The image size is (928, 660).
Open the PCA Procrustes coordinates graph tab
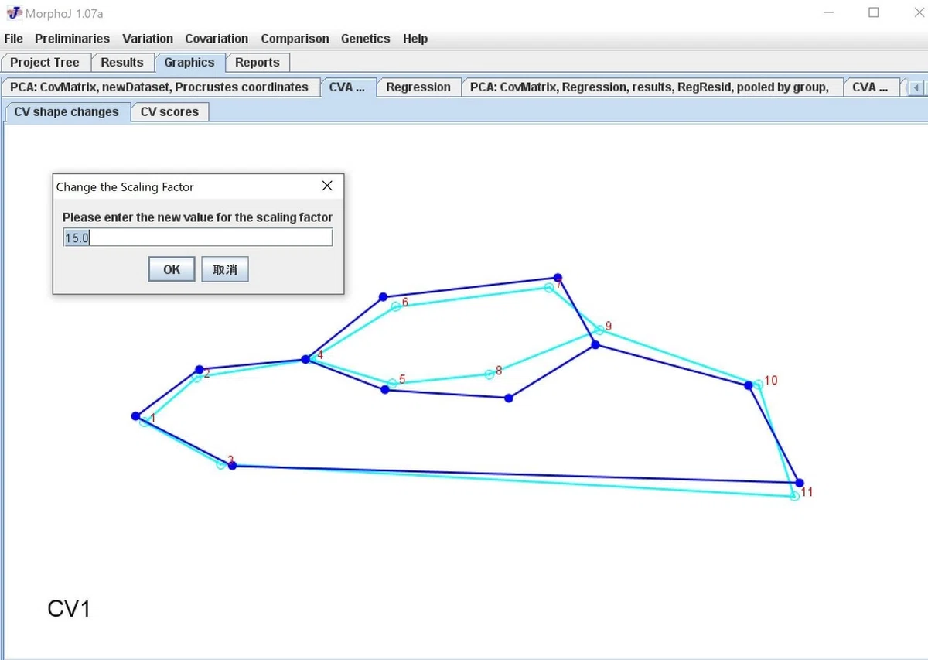point(159,87)
